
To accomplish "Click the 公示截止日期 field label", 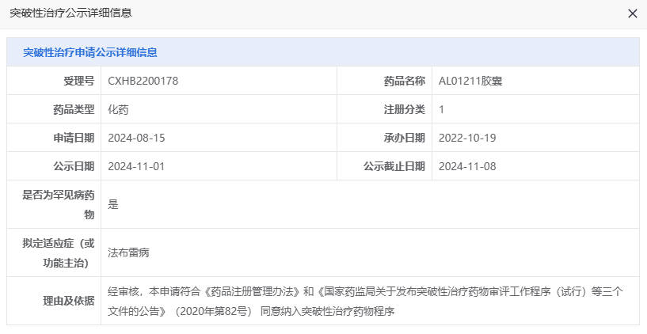I will click(394, 166).
